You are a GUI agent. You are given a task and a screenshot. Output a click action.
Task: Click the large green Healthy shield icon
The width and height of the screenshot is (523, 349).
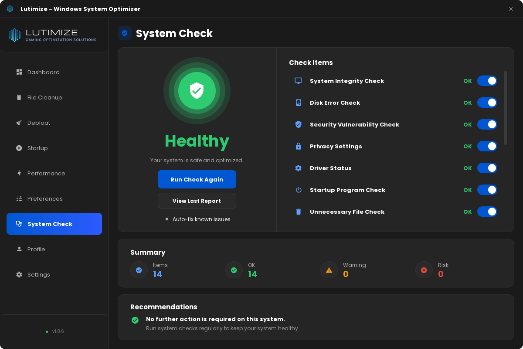click(197, 91)
